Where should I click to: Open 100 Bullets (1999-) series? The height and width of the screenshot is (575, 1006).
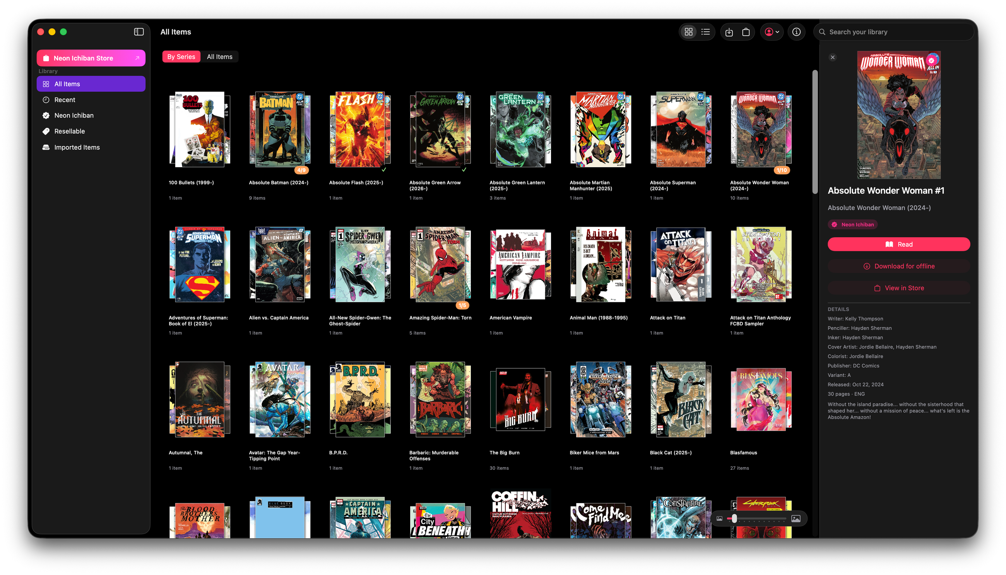tap(200, 129)
